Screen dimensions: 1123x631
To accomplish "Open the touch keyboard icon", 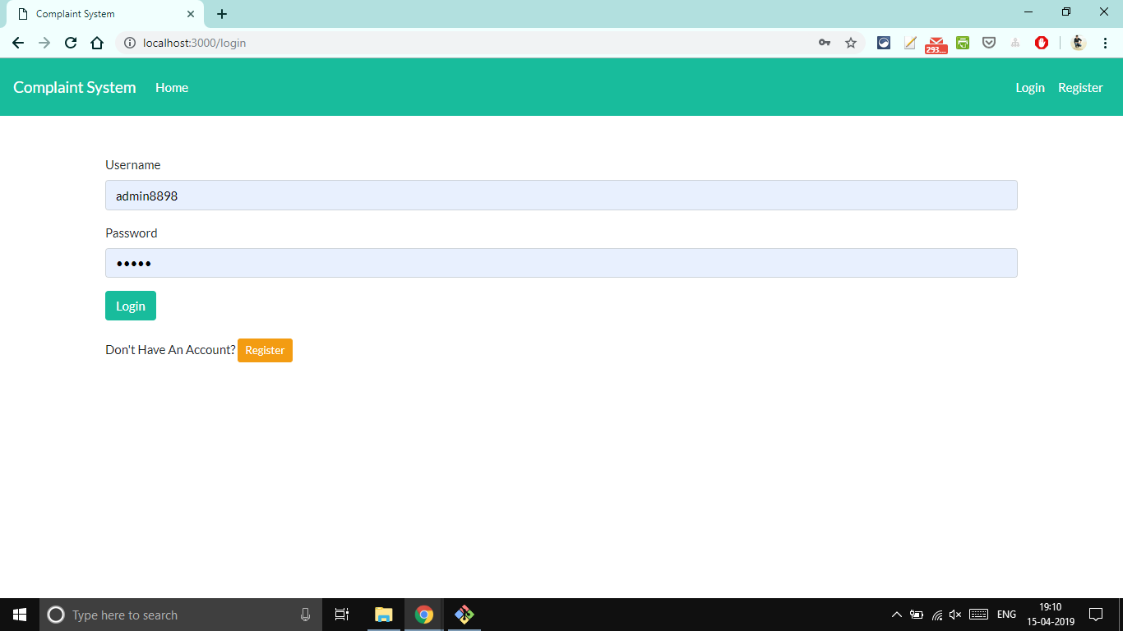I will pos(978,615).
